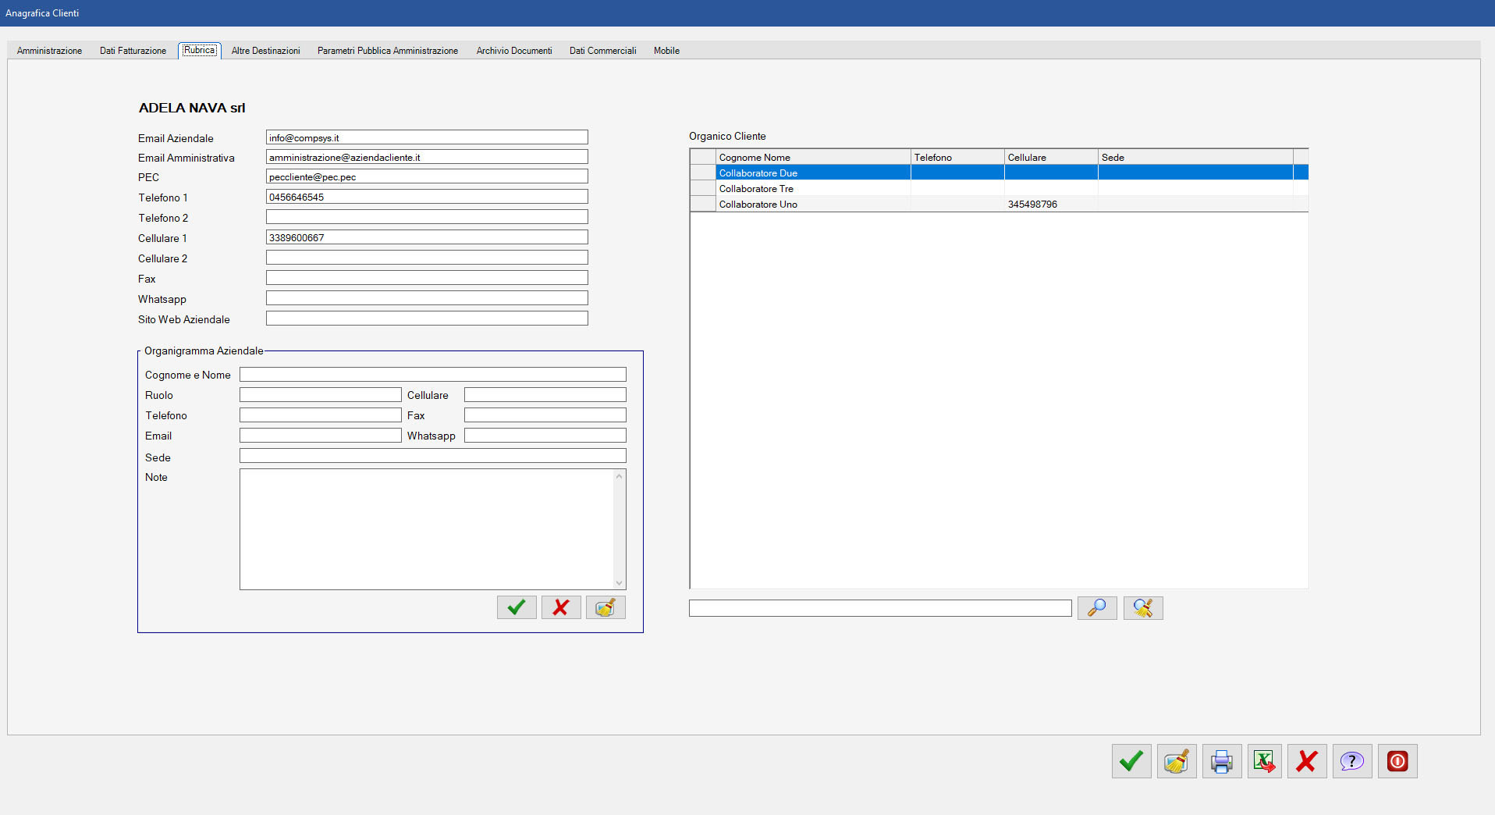Click the magnifying glass search icon
Viewport: 1495px width, 815px height.
1096,607
